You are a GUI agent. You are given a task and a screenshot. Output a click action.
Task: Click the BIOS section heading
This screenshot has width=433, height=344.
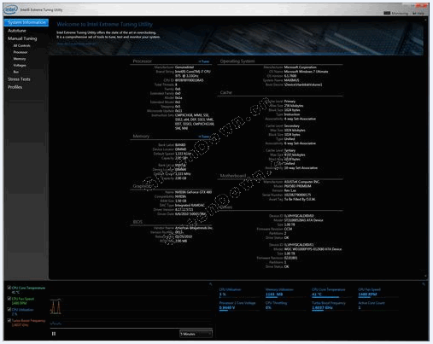point(138,222)
